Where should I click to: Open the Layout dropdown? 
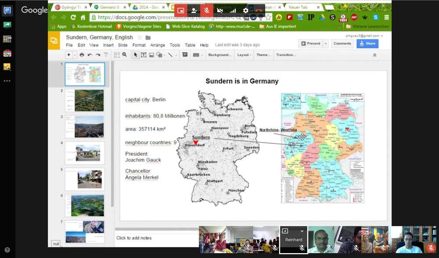(244, 55)
